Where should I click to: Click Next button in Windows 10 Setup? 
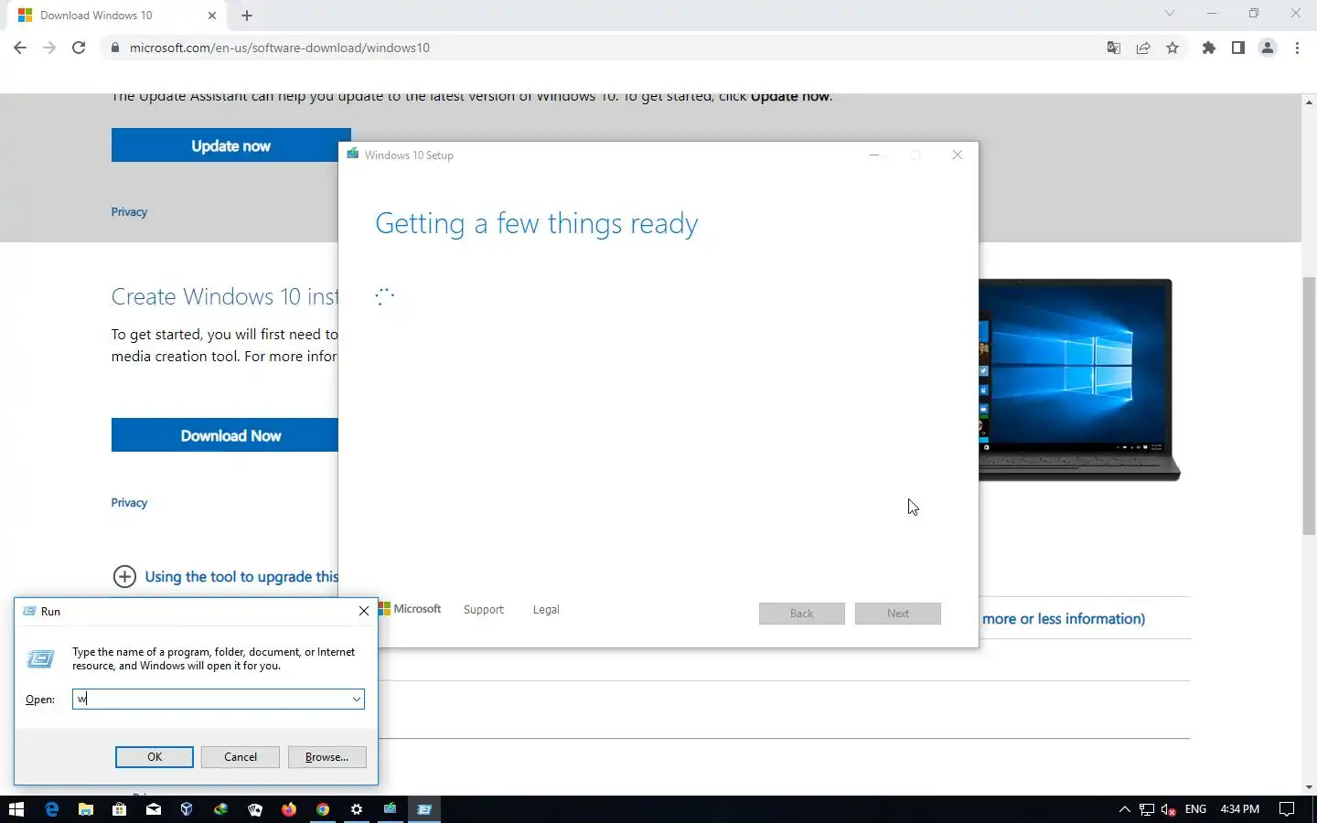898,614
